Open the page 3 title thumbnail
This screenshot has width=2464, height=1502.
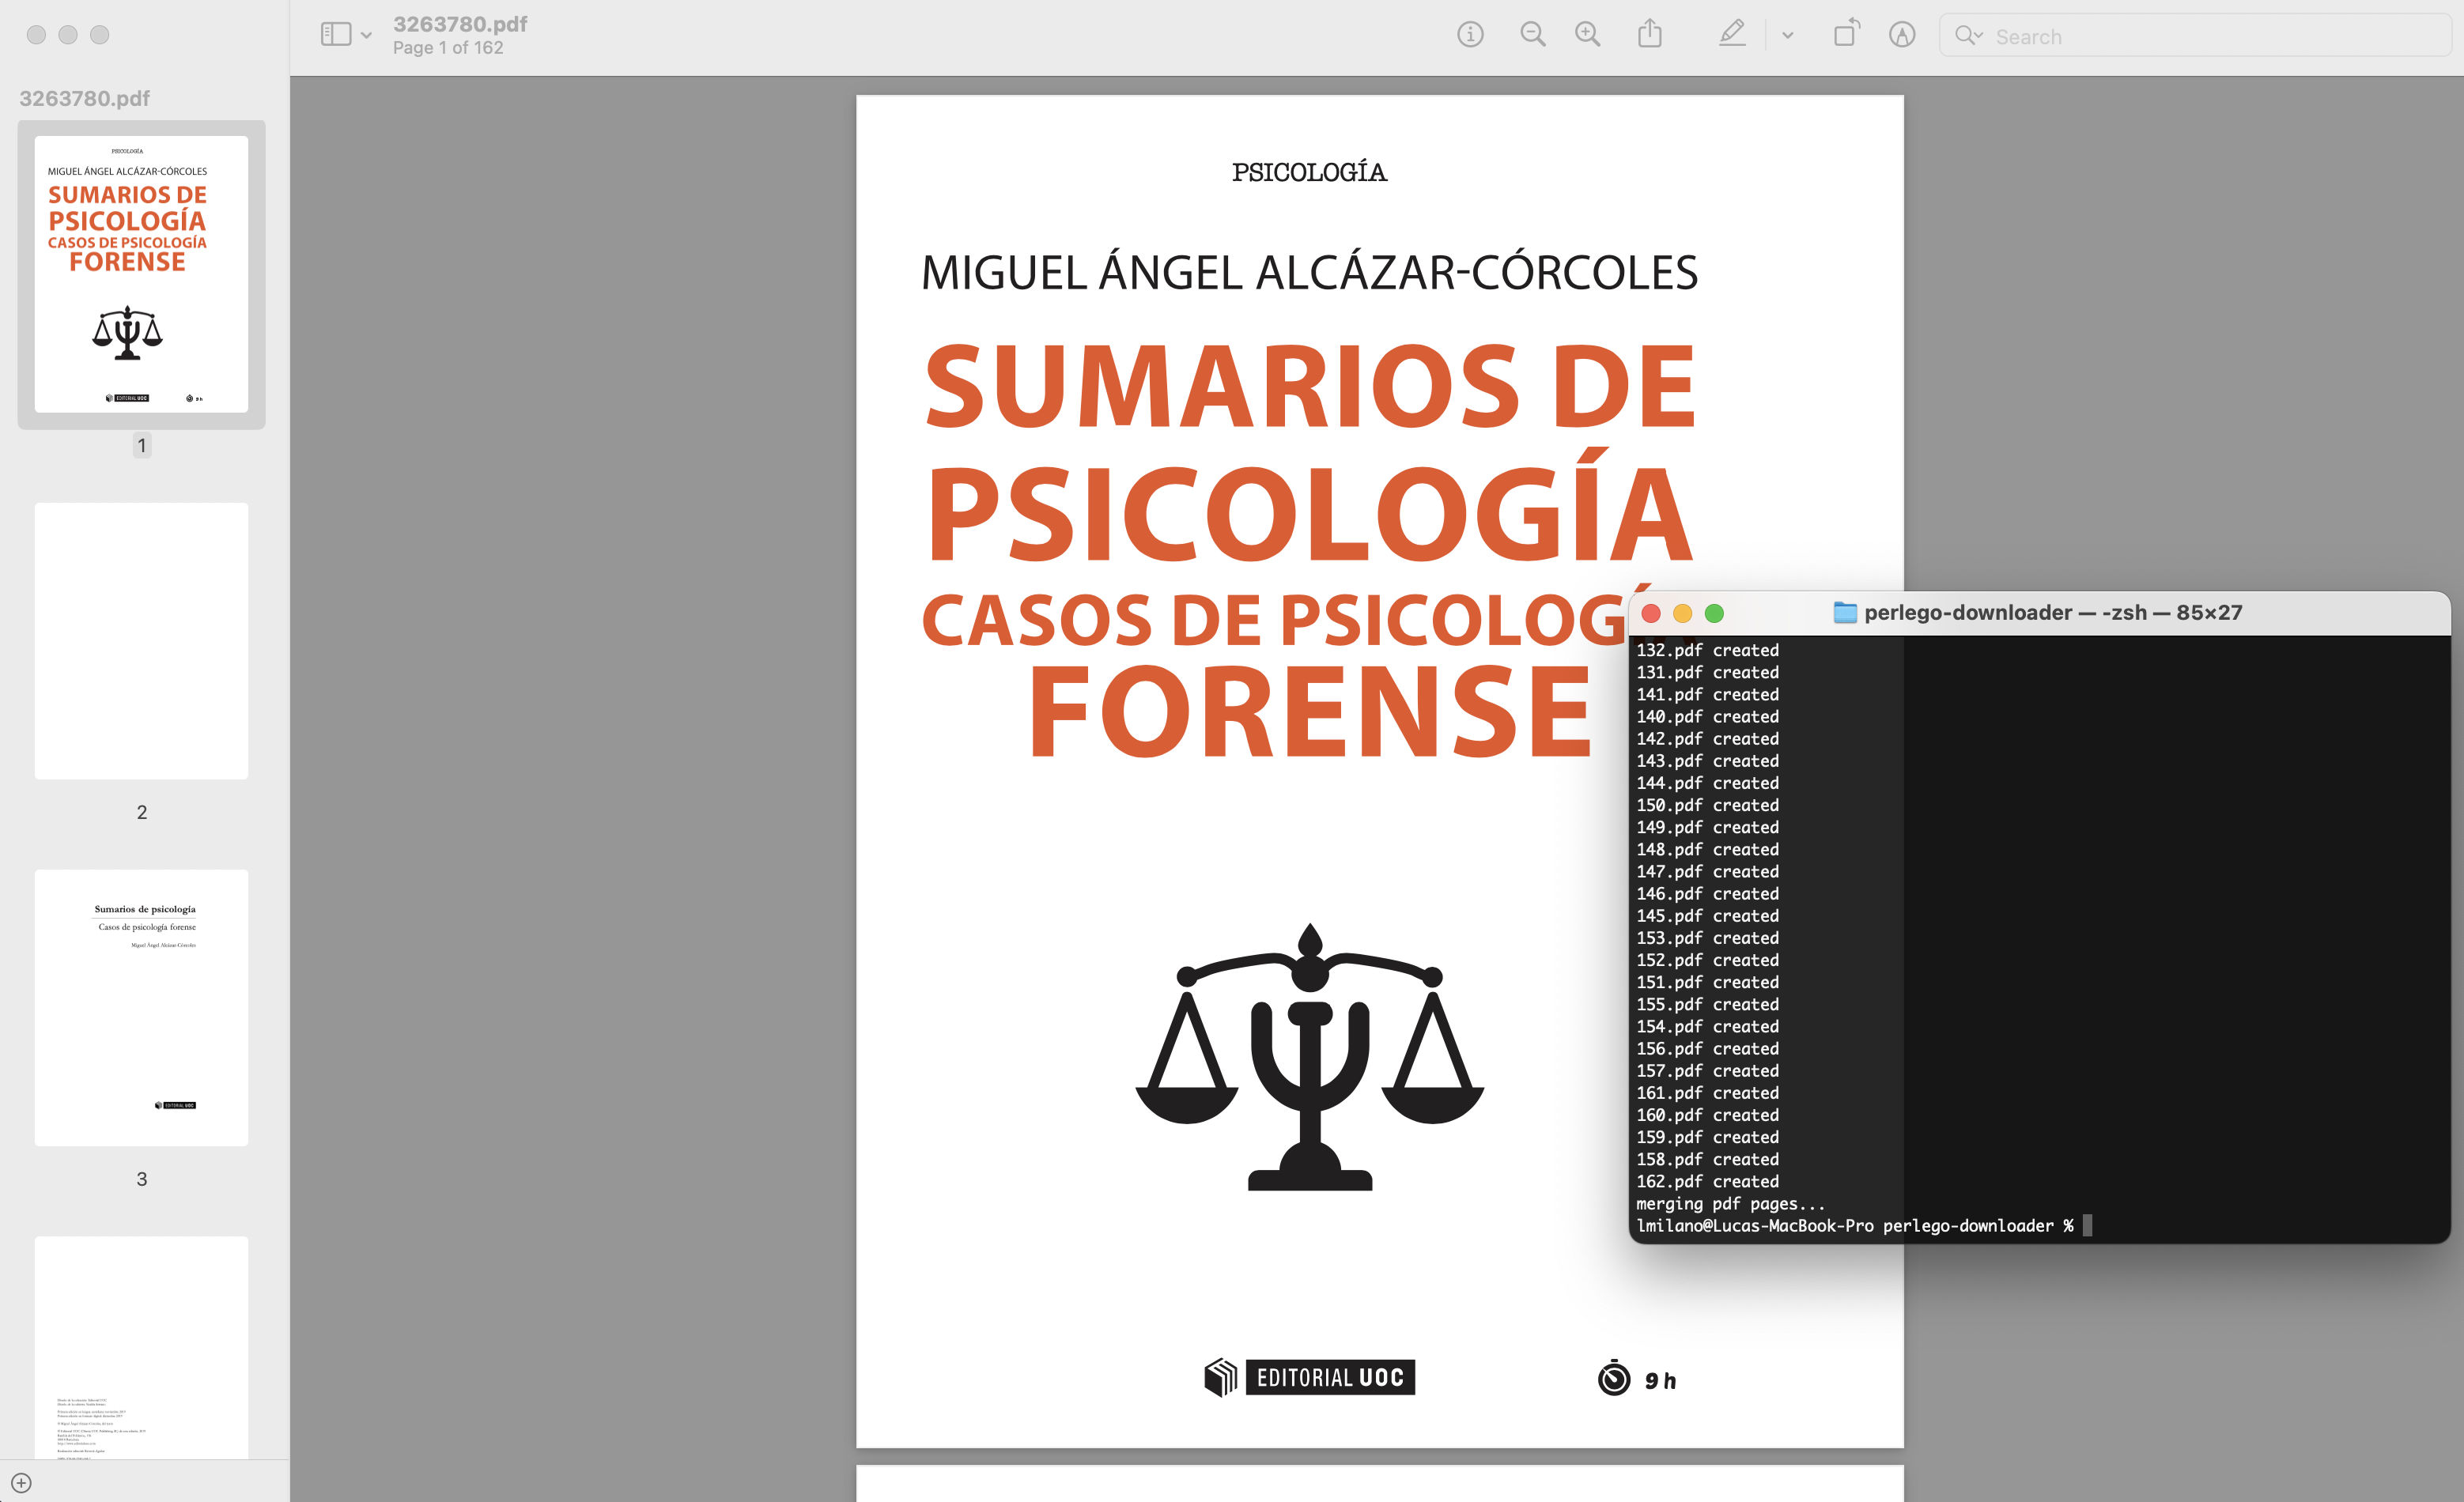[x=141, y=1007]
